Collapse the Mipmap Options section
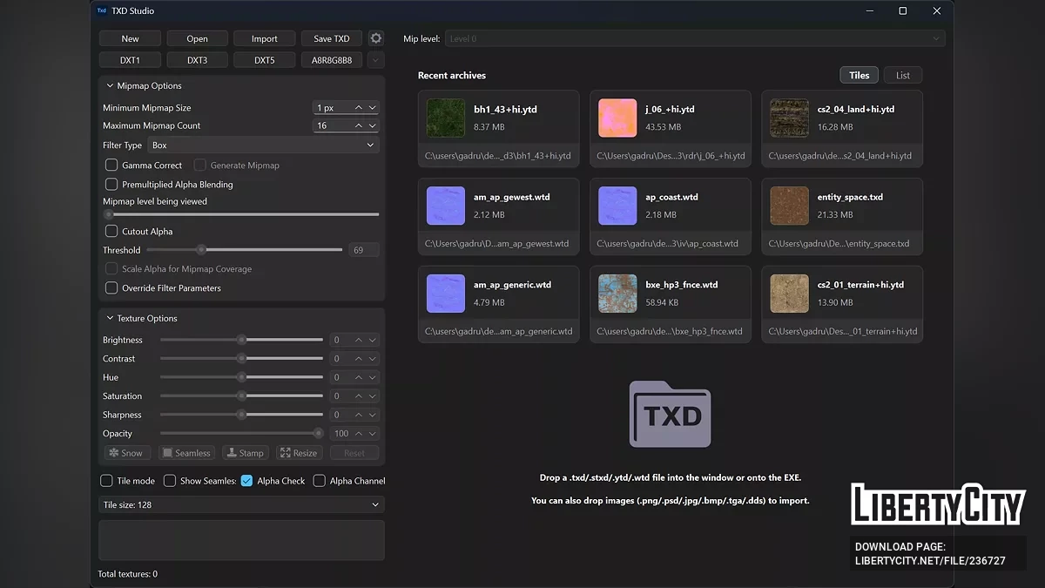1045x588 pixels. 110,86
